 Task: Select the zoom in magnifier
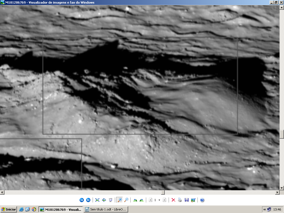pyautogui.click(x=120, y=200)
